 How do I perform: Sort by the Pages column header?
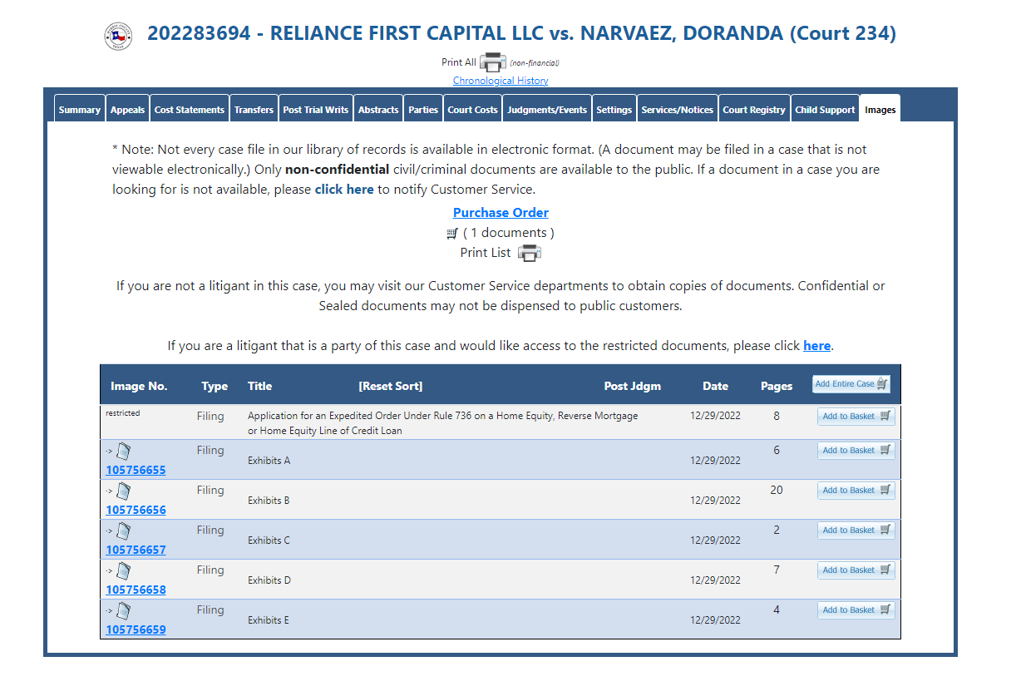point(777,386)
